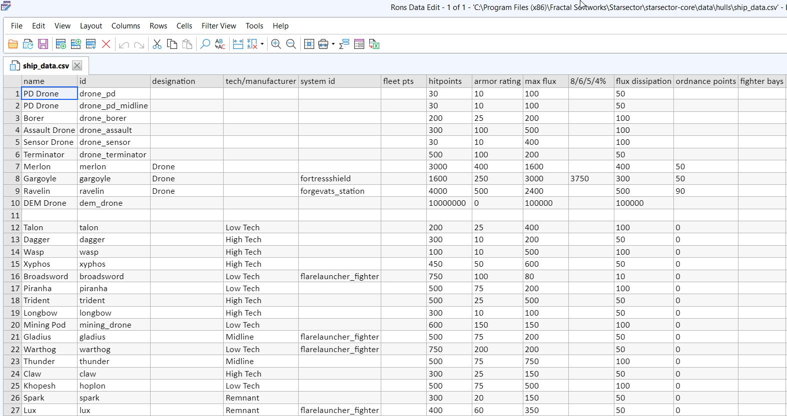Open a file with the folder icon
This screenshot has width=787, height=416.
13,44
